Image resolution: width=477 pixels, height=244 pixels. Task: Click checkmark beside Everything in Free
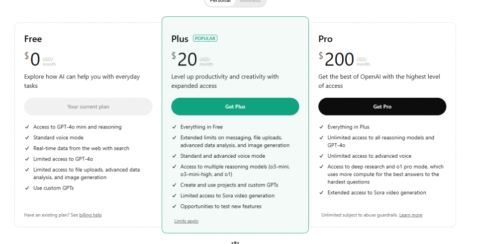coord(174,127)
